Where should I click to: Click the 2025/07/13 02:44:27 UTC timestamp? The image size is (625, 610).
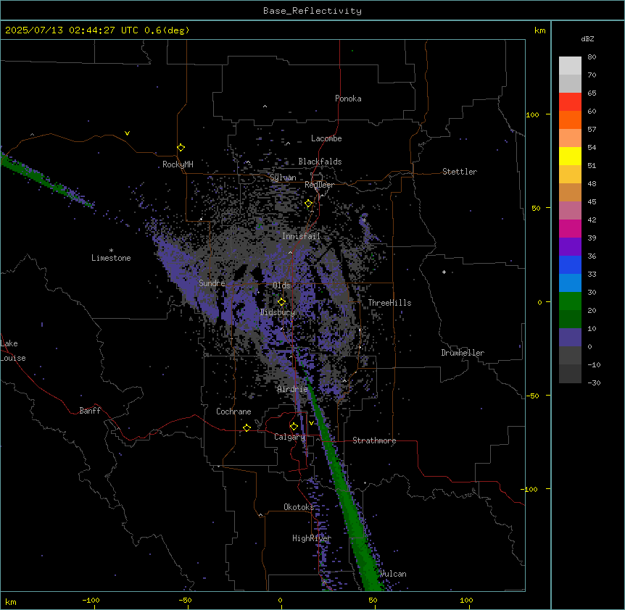(x=72, y=30)
